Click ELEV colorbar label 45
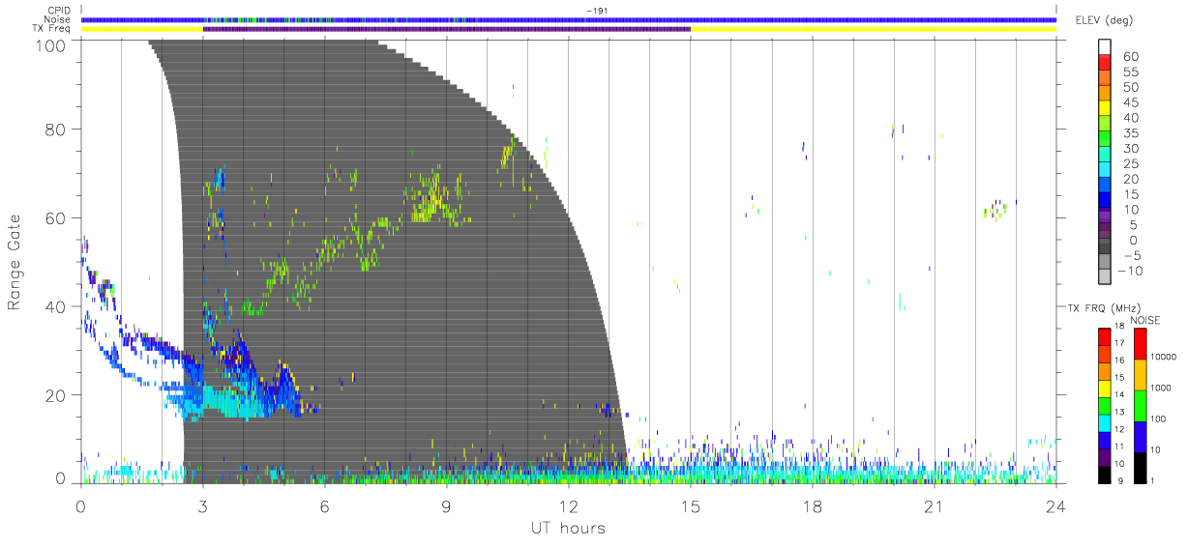 pyautogui.click(x=1131, y=102)
